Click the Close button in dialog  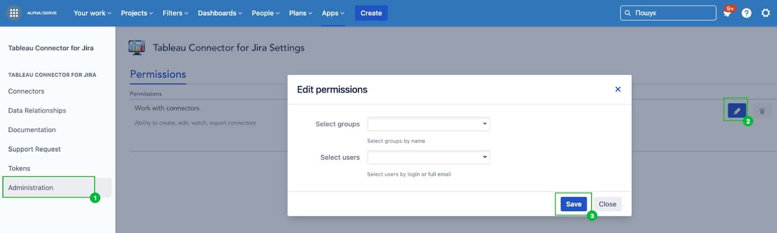(608, 204)
